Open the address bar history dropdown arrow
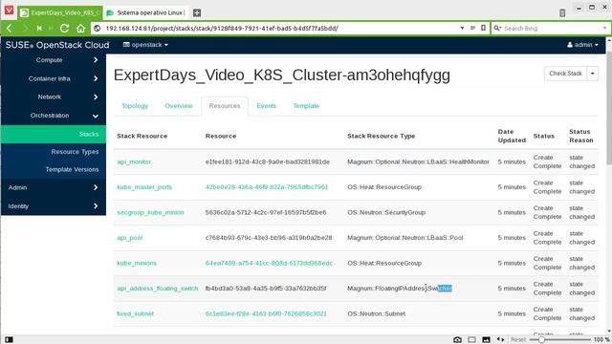Viewport: 612px width, 344px height. coord(462,28)
